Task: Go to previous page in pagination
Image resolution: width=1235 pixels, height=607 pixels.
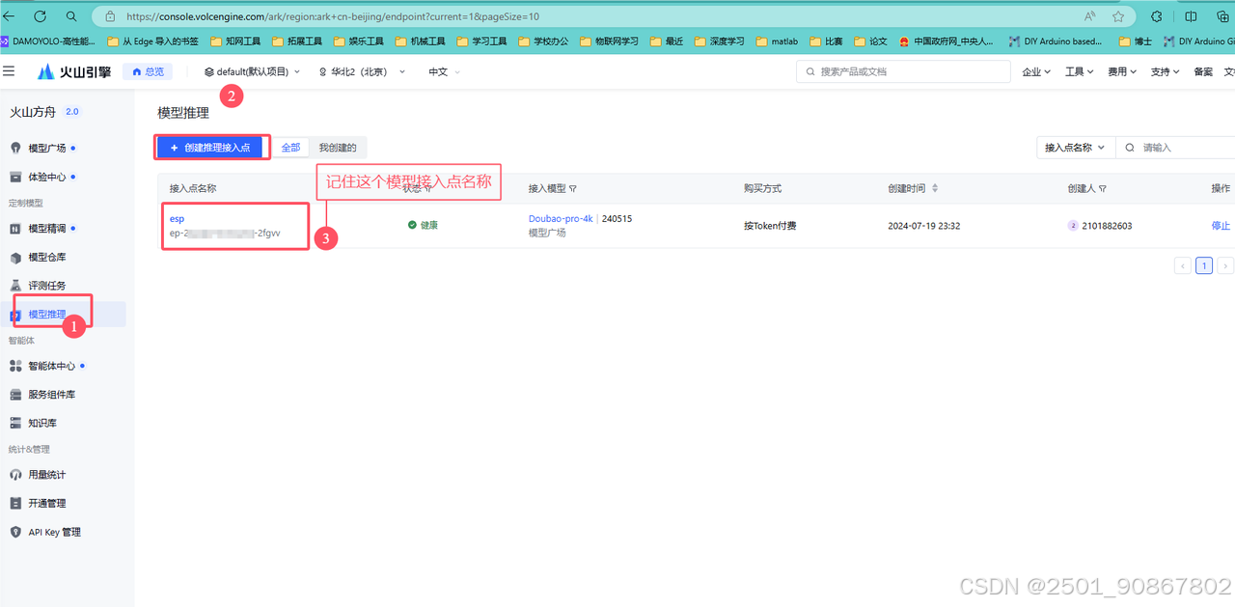Action: tap(1182, 265)
